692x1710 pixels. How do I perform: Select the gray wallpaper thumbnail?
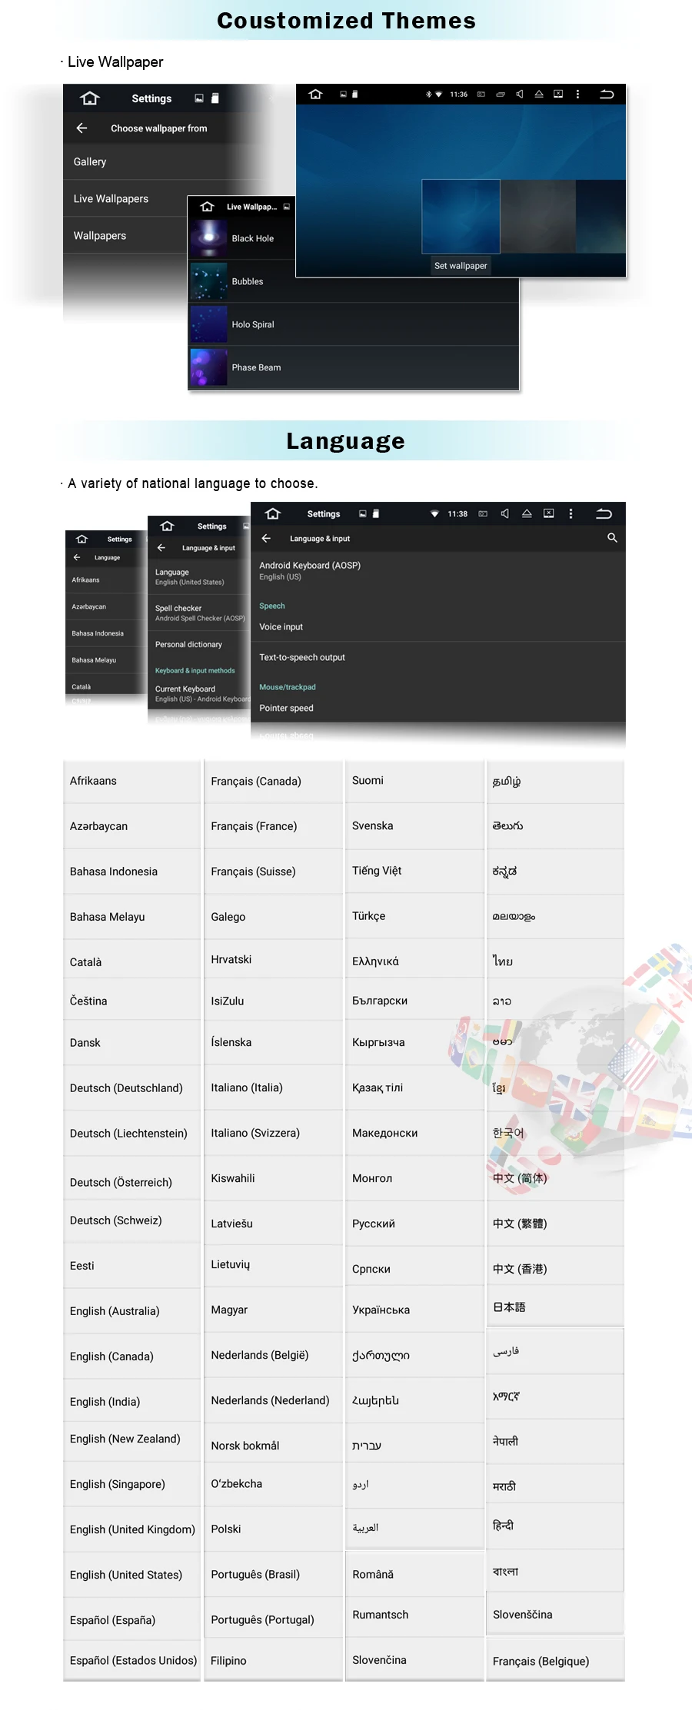(538, 217)
